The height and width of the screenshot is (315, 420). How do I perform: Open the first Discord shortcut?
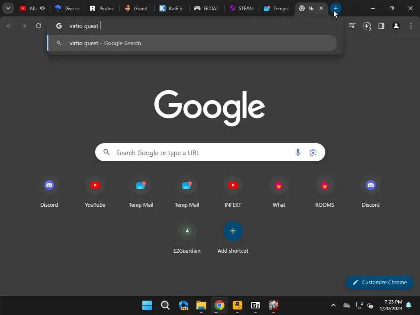(49, 192)
